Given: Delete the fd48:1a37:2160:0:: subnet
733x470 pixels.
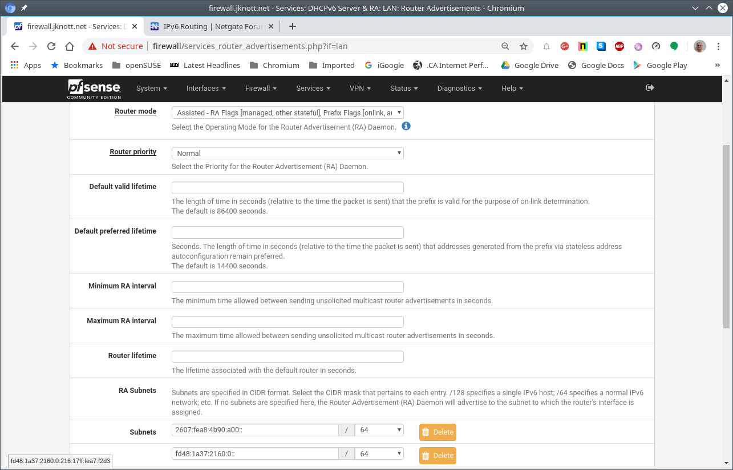Looking at the screenshot, I should pyautogui.click(x=438, y=456).
